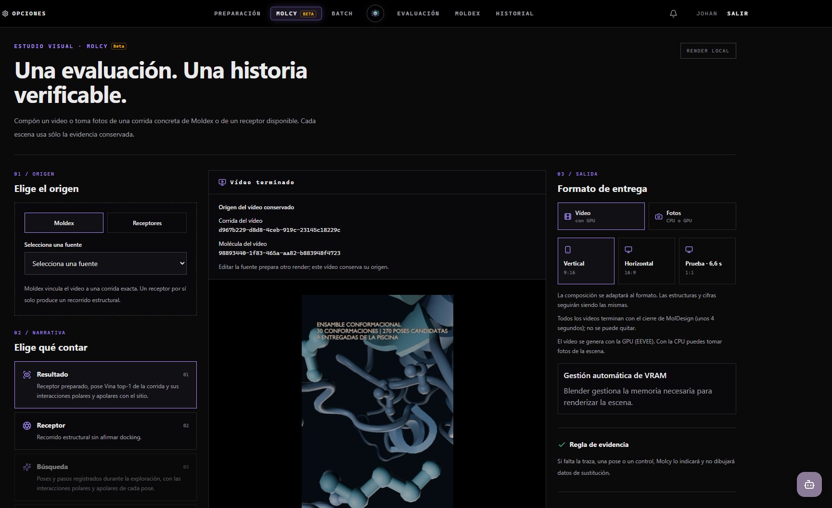832x508 pixels.
Task: Go to the Moldex tab
Action: 468,13
